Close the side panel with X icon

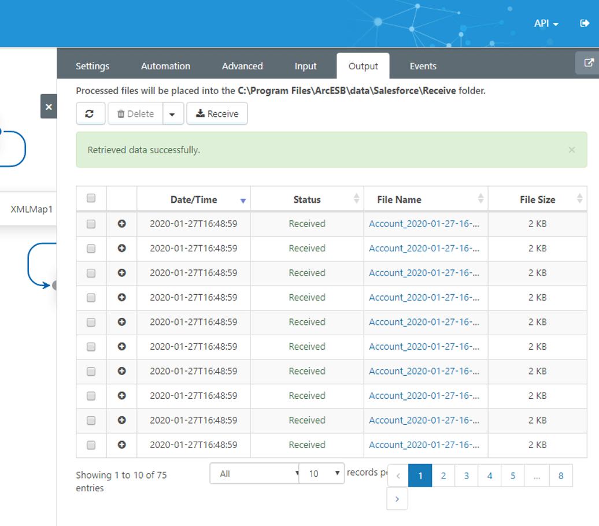49,107
